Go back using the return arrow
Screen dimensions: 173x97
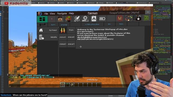click(x=42, y=25)
